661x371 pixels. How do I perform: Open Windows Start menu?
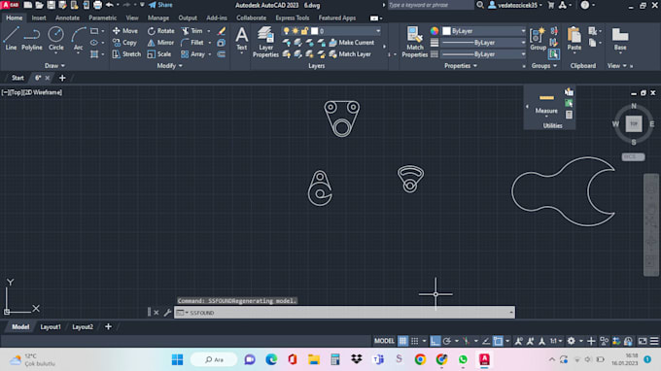pyautogui.click(x=178, y=359)
